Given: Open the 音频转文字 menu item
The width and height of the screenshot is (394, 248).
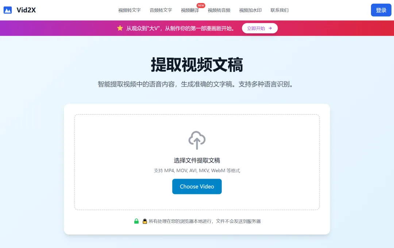Looking at the screenshot, I should [161, 10].
